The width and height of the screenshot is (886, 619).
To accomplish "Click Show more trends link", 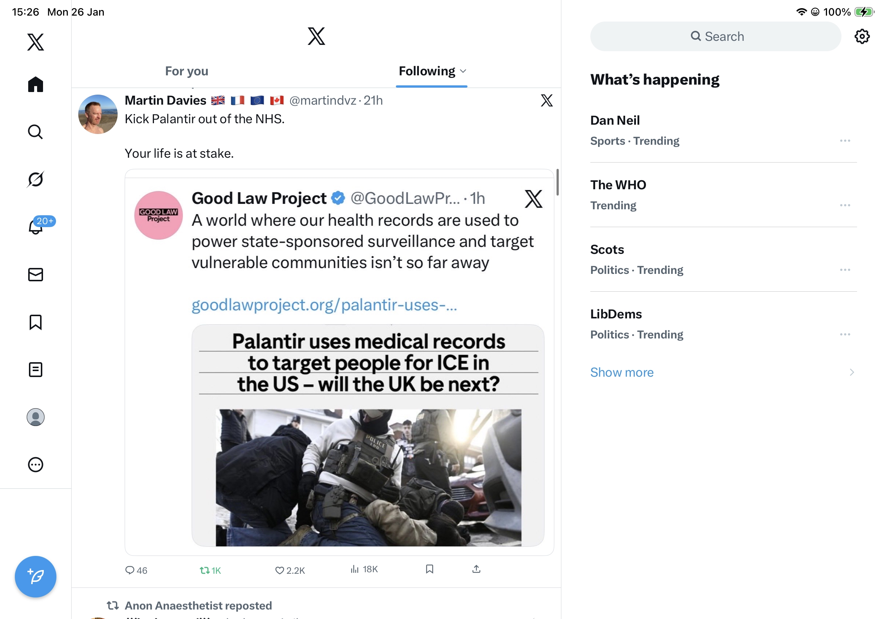I will [622, 372].
